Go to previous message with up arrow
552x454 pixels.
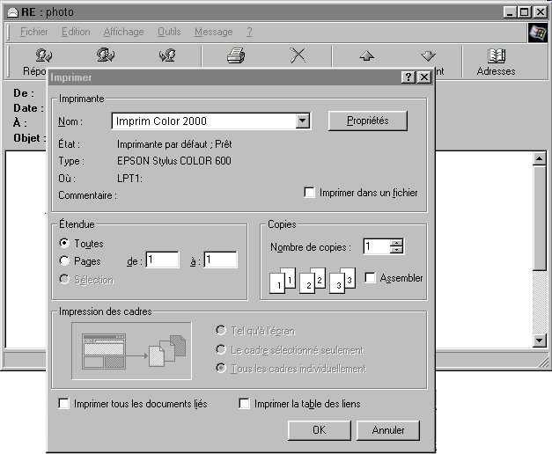(x=366, y=55)
